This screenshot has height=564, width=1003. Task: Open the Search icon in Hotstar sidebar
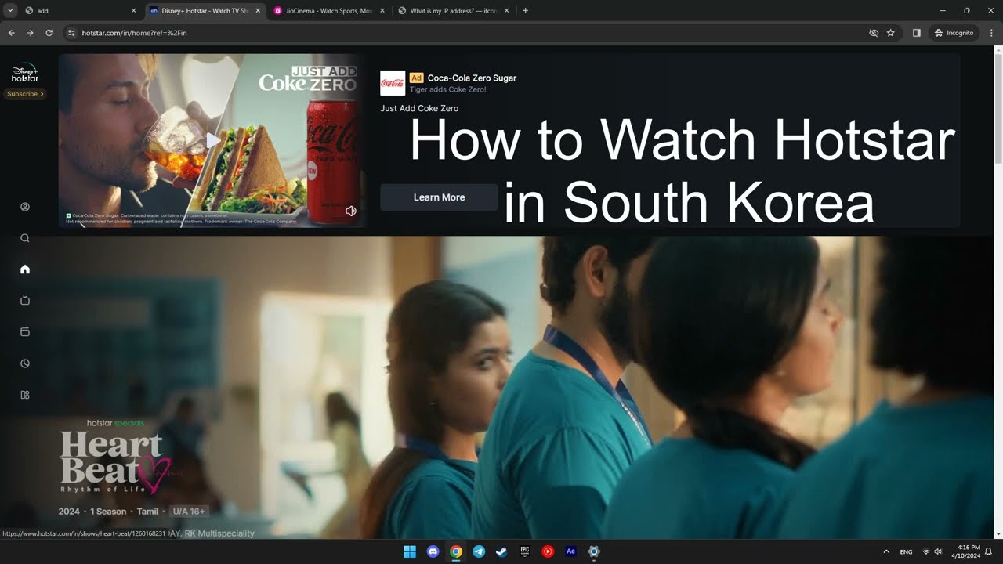click(x=25, y=238)
